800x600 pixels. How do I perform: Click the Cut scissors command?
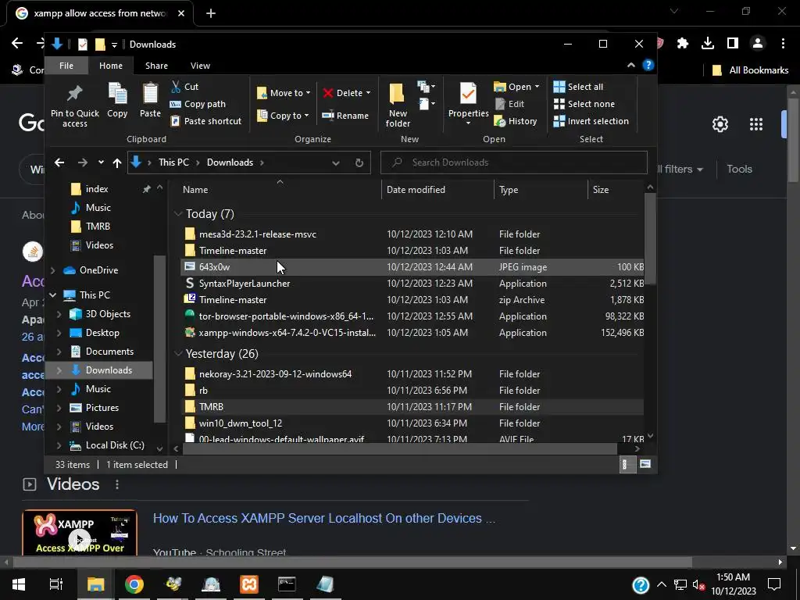(x=184, y=87)
